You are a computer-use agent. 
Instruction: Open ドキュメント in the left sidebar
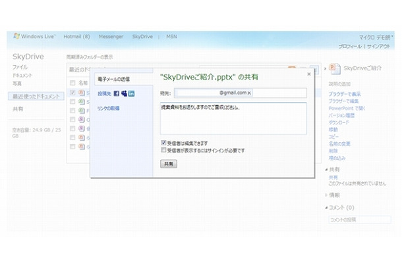(22, 76)
